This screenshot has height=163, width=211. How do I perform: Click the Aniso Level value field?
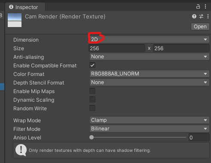[x=199, y=138]
